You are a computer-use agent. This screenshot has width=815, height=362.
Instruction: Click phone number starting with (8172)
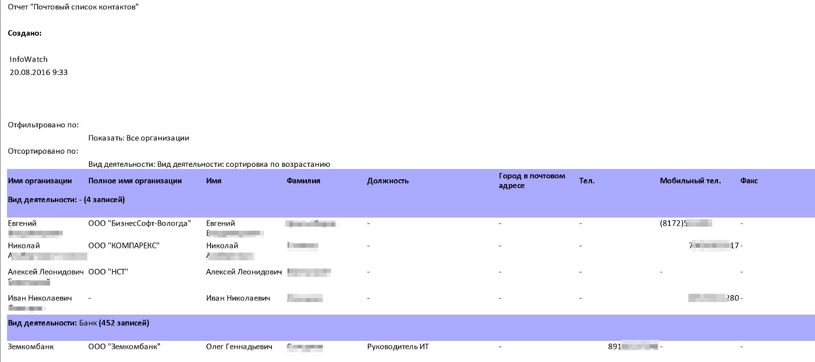(x=686, y=223)
